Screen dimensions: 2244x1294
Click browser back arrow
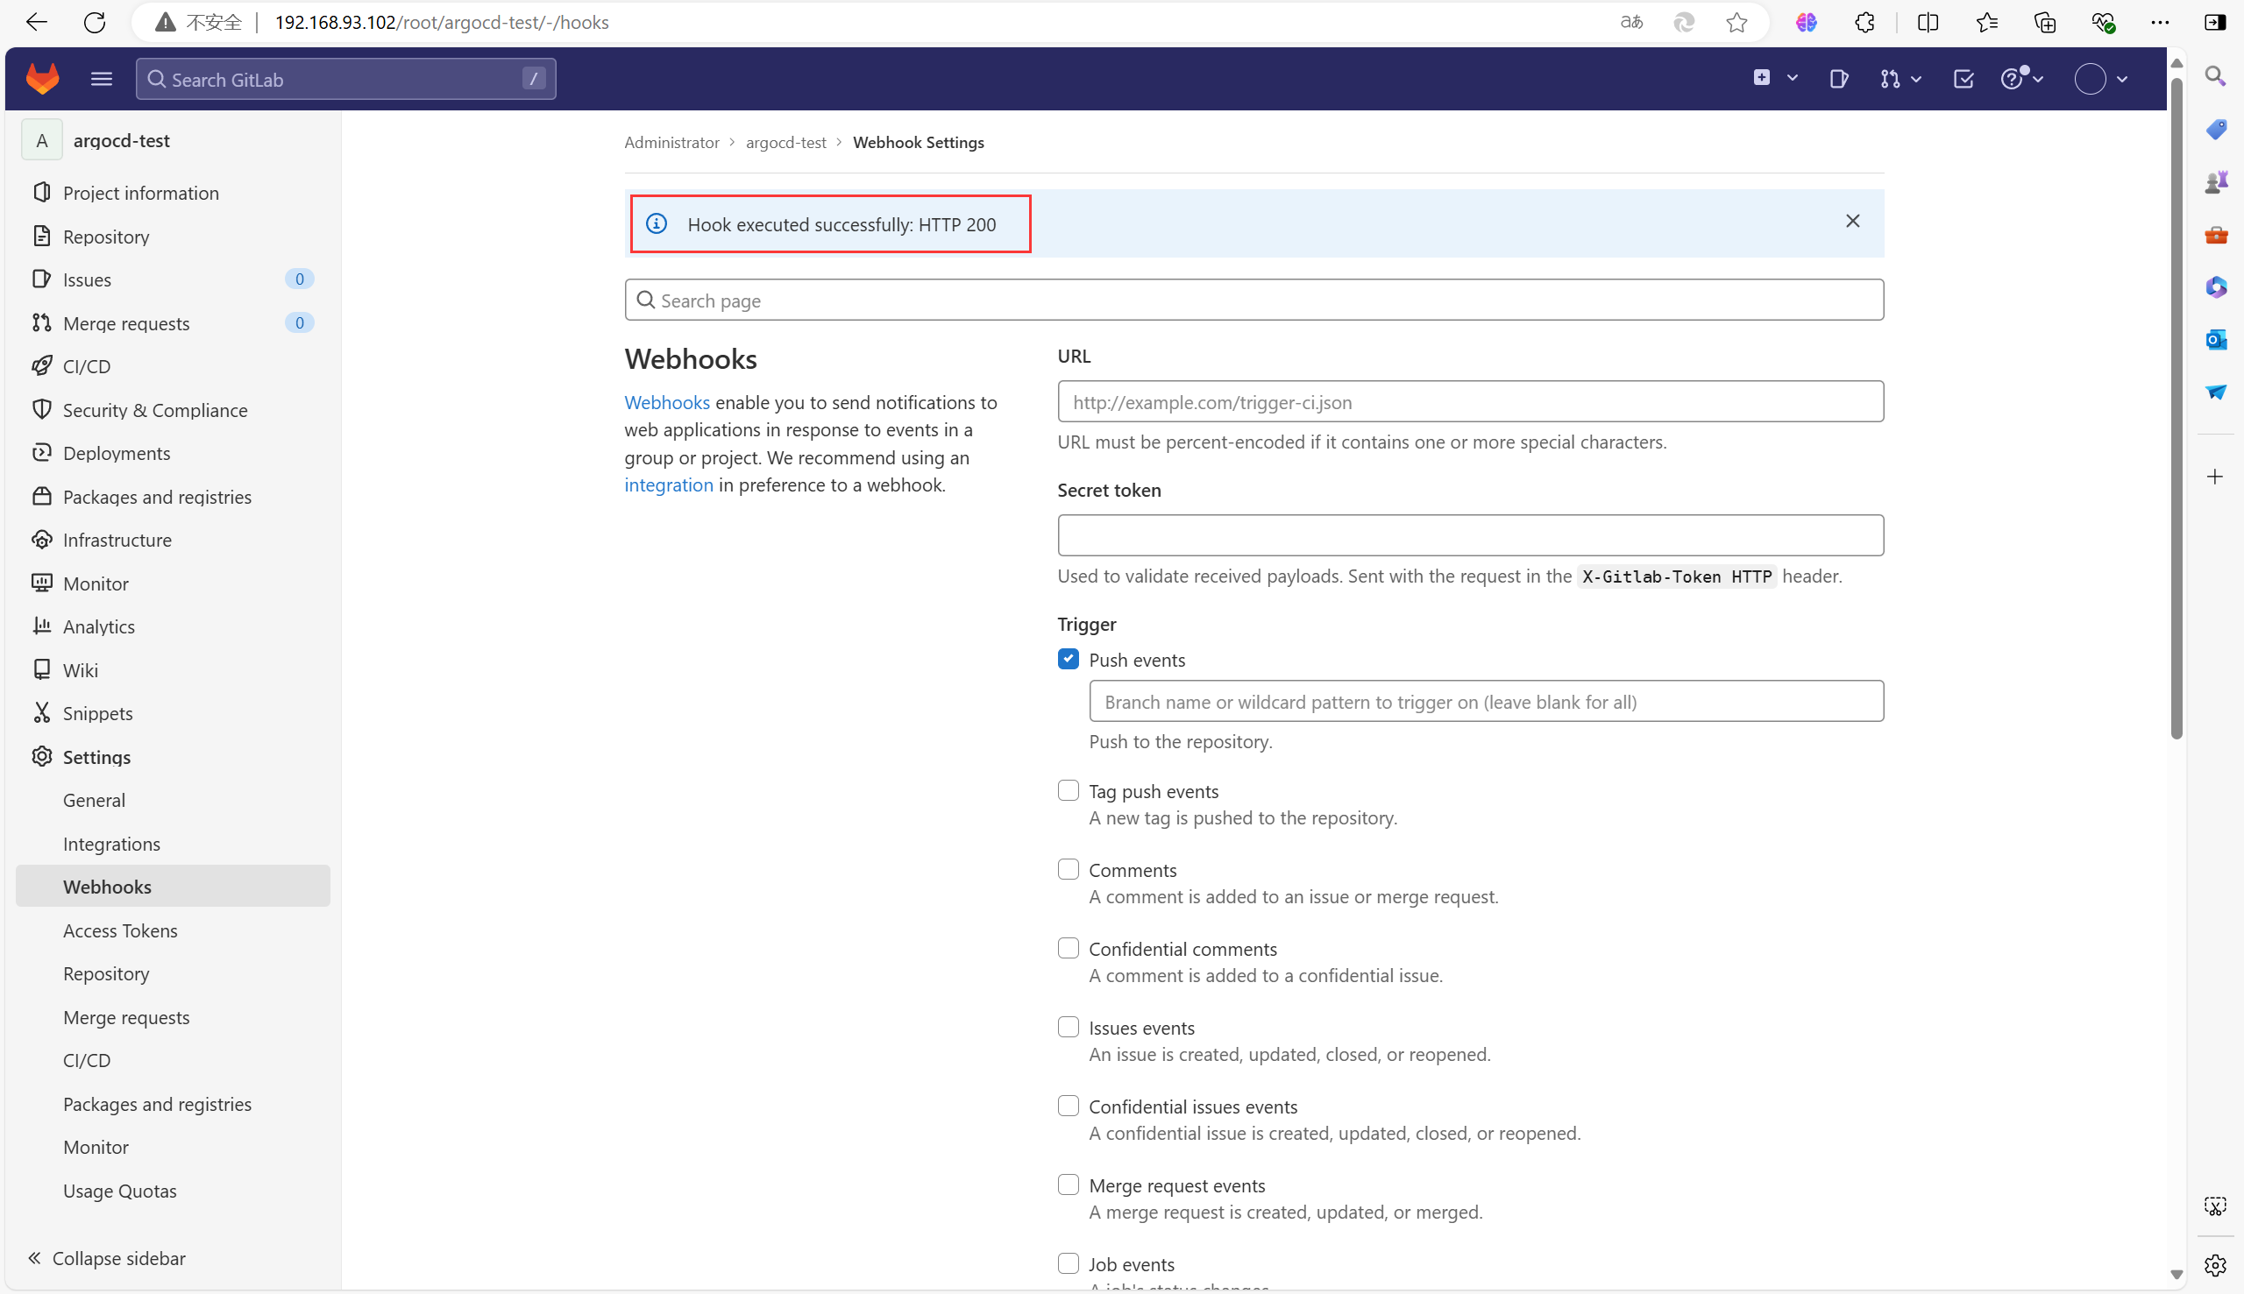click(37, 22)
